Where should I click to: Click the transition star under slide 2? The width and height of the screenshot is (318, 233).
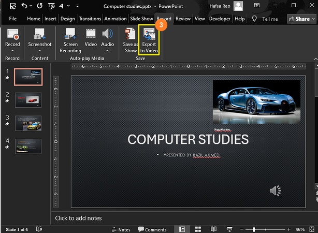[x=7, y=101]
